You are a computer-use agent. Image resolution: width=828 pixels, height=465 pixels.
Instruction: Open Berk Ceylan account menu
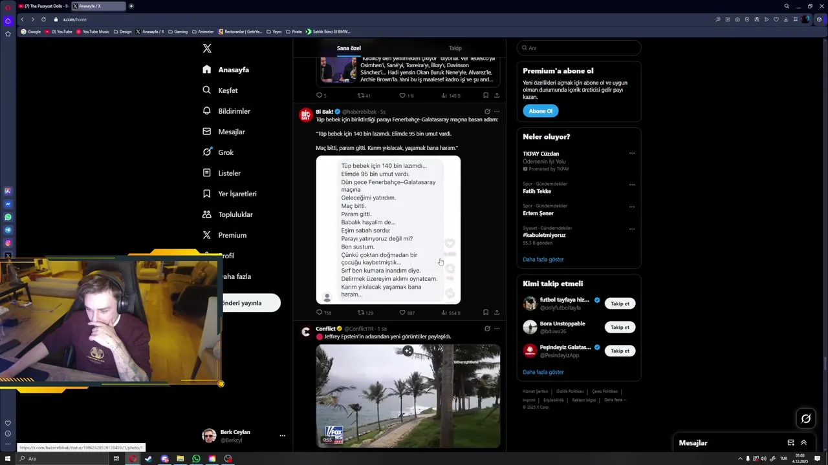pos(245,436)
